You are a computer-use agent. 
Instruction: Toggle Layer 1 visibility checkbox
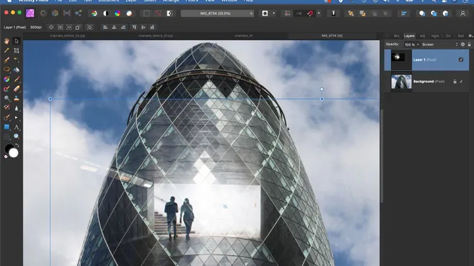(x=461, y=59)
